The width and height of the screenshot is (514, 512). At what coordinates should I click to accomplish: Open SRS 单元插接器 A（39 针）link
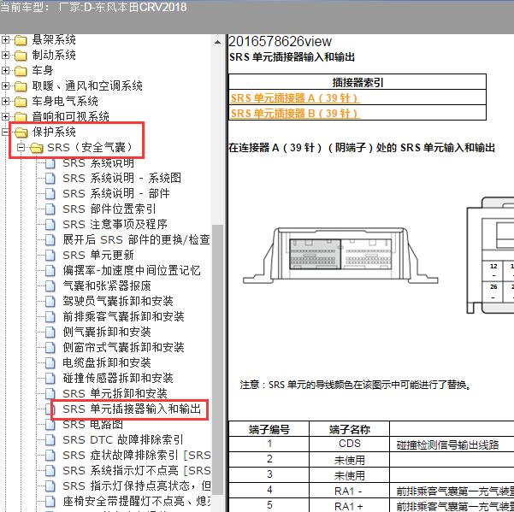pos(294,98)
